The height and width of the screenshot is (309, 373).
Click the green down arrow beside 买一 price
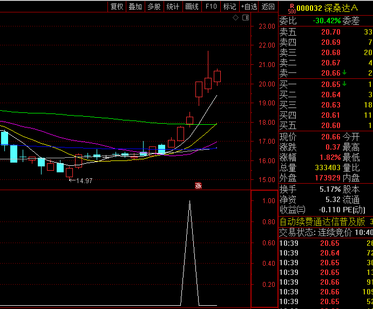pos(344,84)
